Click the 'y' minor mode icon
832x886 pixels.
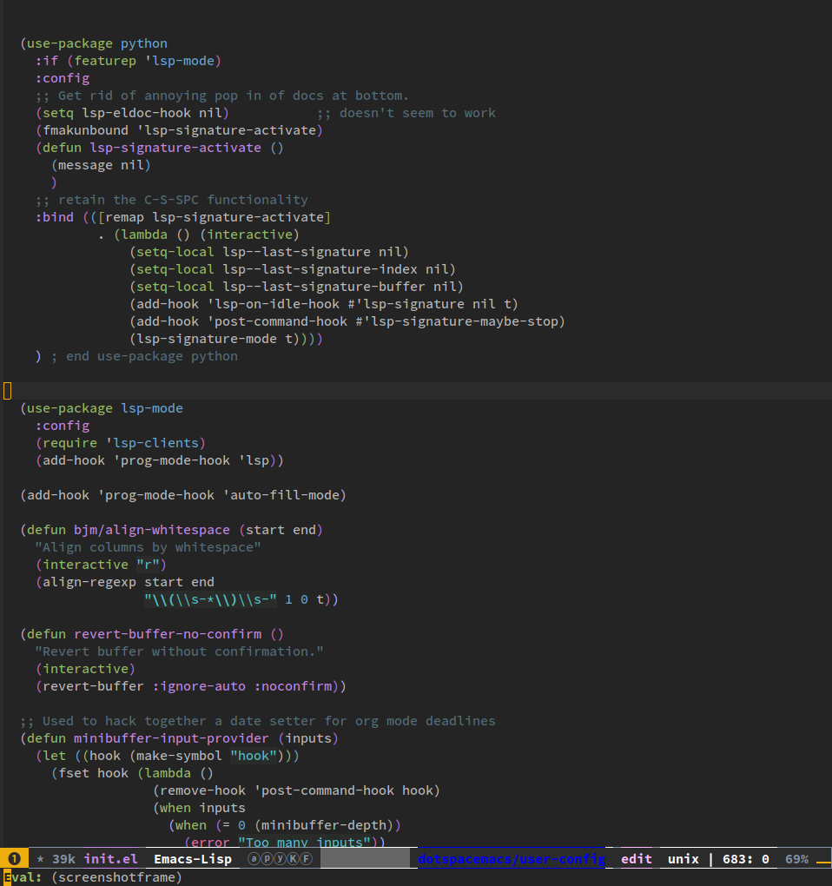click(280, 859)
